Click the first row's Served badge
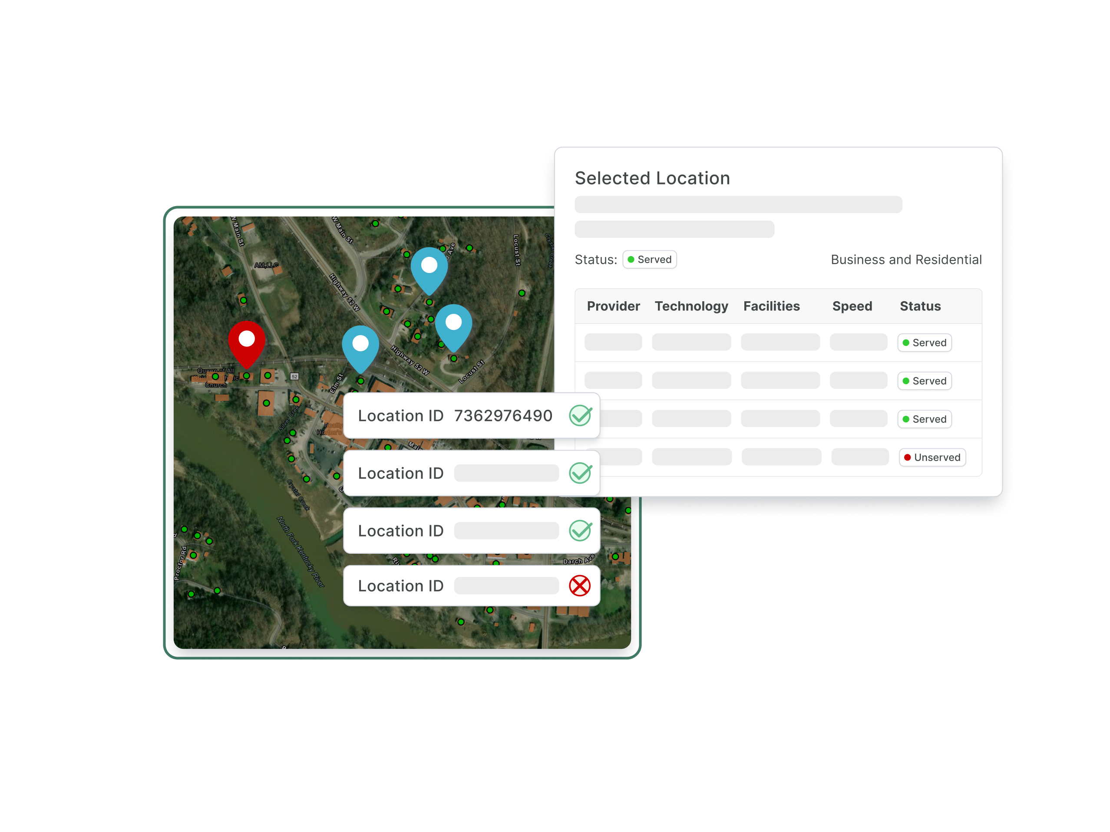Viewport: 1110px width, 832px height. [924, 342]
